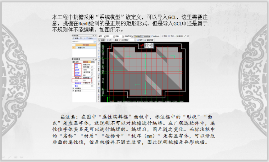The height and width of the screenshot is (162, 269).
Task: Expand the 显示样式 property group
Action: [73, 91]
